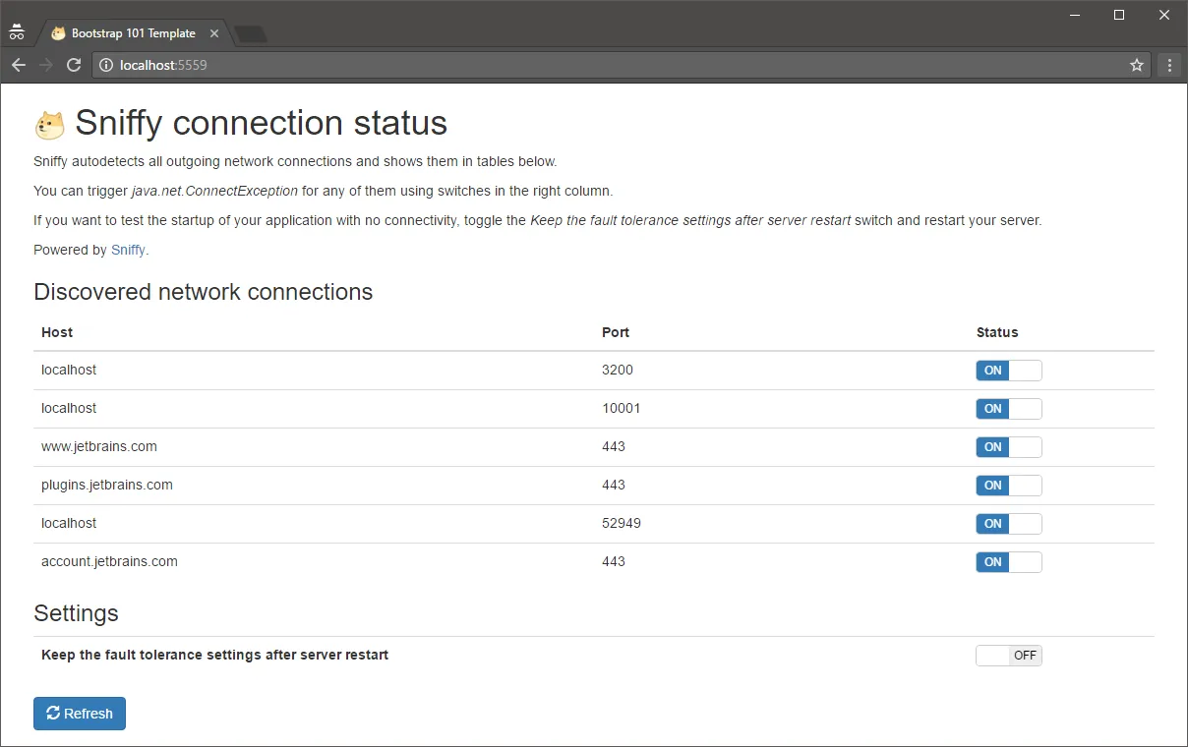Reload the page with the browser reload icon

point(74,65)
